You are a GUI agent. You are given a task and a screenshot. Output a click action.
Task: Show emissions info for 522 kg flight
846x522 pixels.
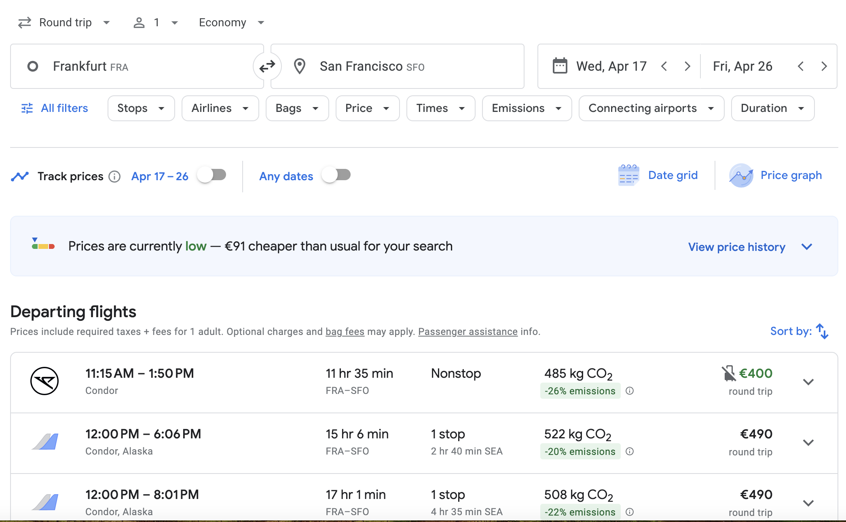630,451
